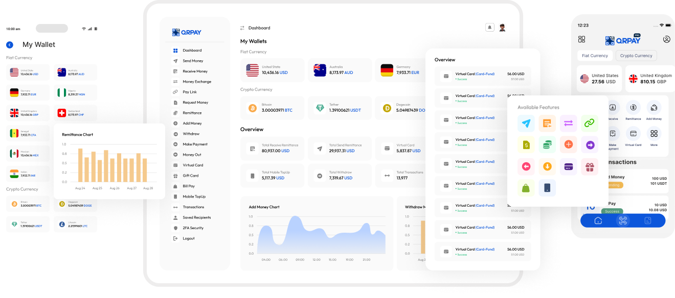Click the notification bell icon in dashboard header
The image size is (675, 298).
coord(489,28)
